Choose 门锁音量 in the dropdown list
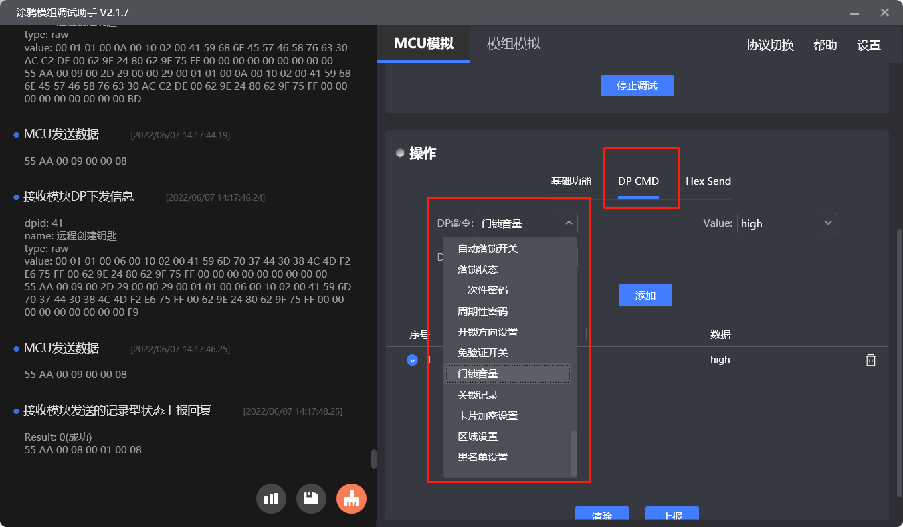Viewport: 903px width, 527px height. pos(508,374)
